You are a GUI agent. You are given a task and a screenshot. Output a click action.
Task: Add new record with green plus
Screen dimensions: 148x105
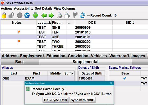click(x=35, y=15)
